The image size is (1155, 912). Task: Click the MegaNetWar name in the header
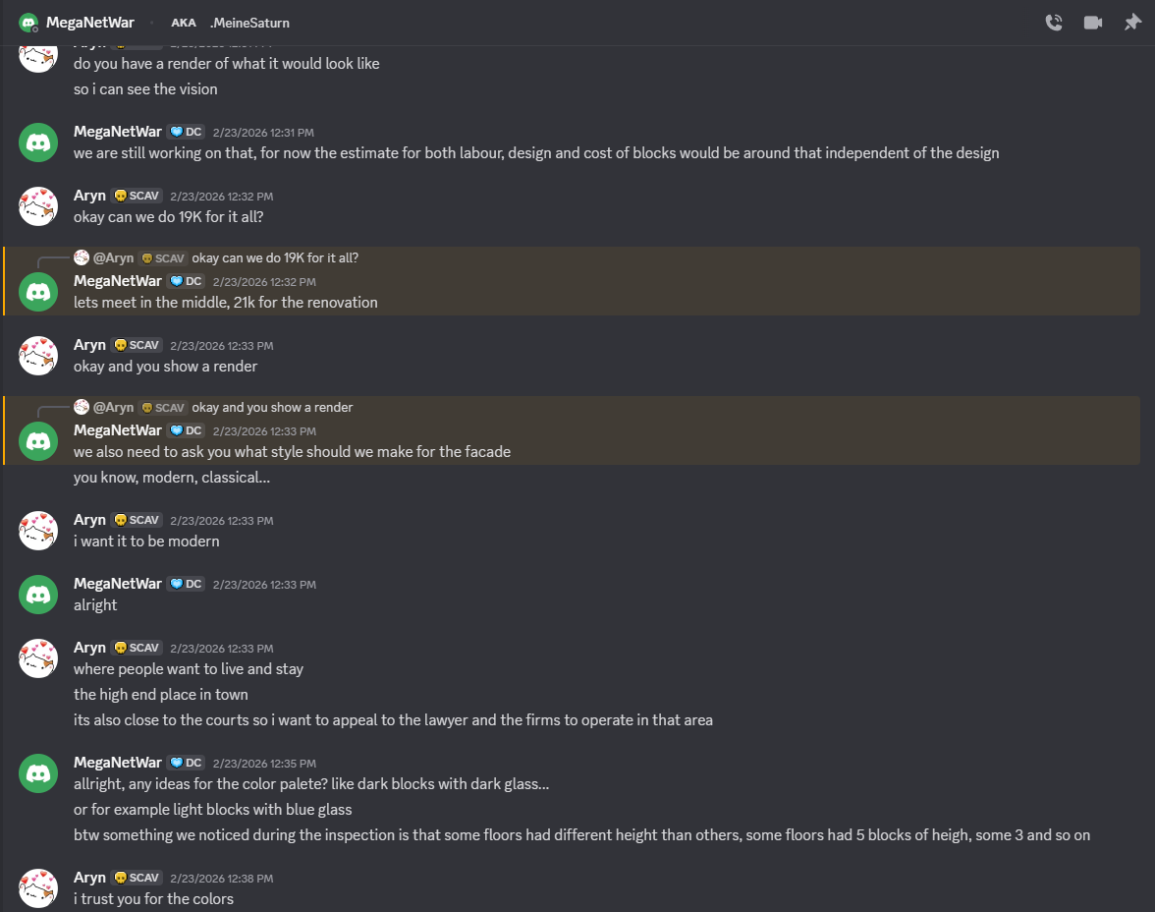point(90,23)
